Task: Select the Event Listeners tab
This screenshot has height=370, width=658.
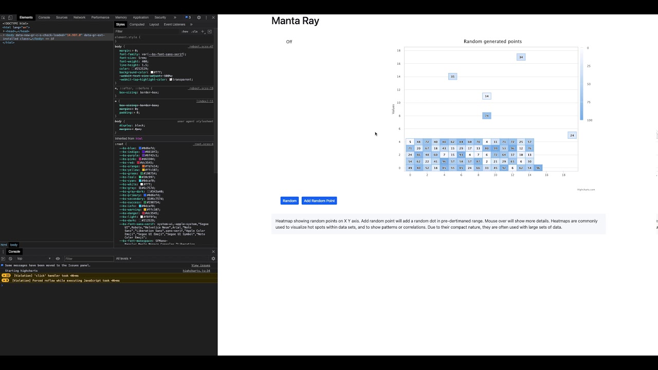Action: click(174, 25)
